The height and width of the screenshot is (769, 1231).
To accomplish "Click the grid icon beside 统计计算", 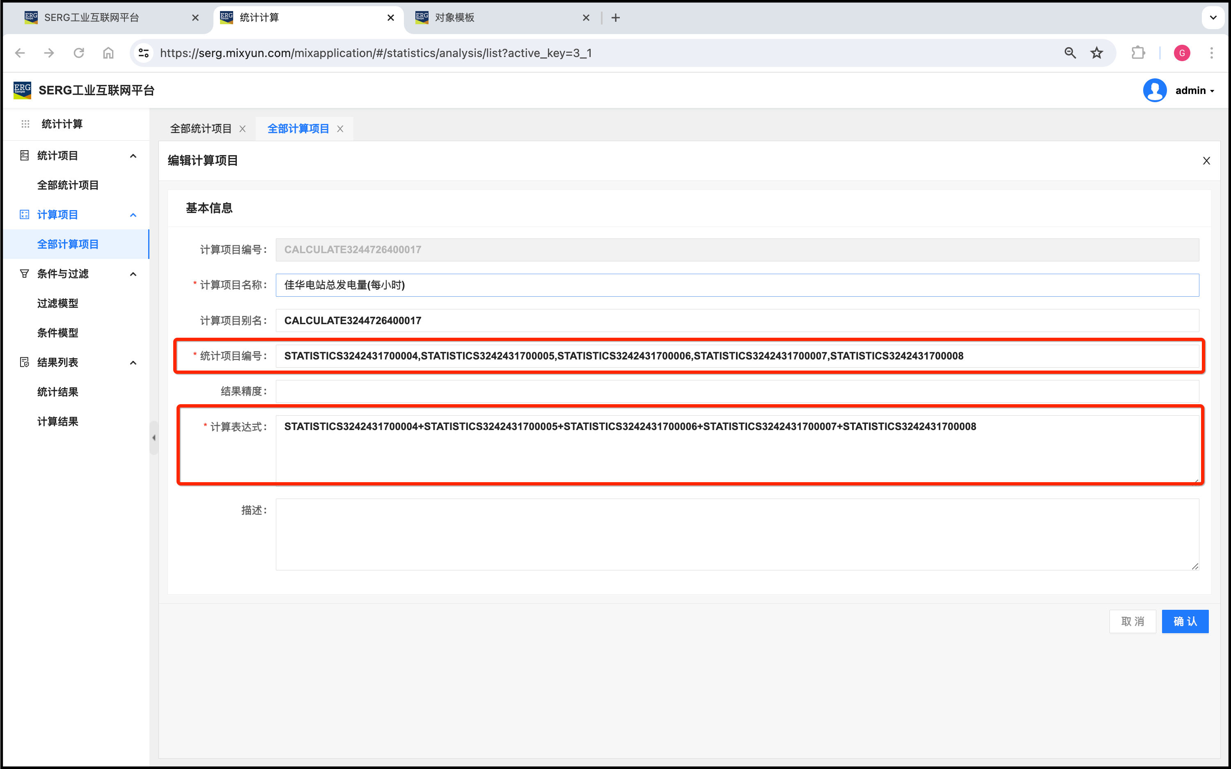I will (x=25, y=124).
